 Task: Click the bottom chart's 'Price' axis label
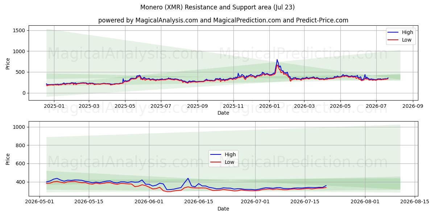point(8,159)
